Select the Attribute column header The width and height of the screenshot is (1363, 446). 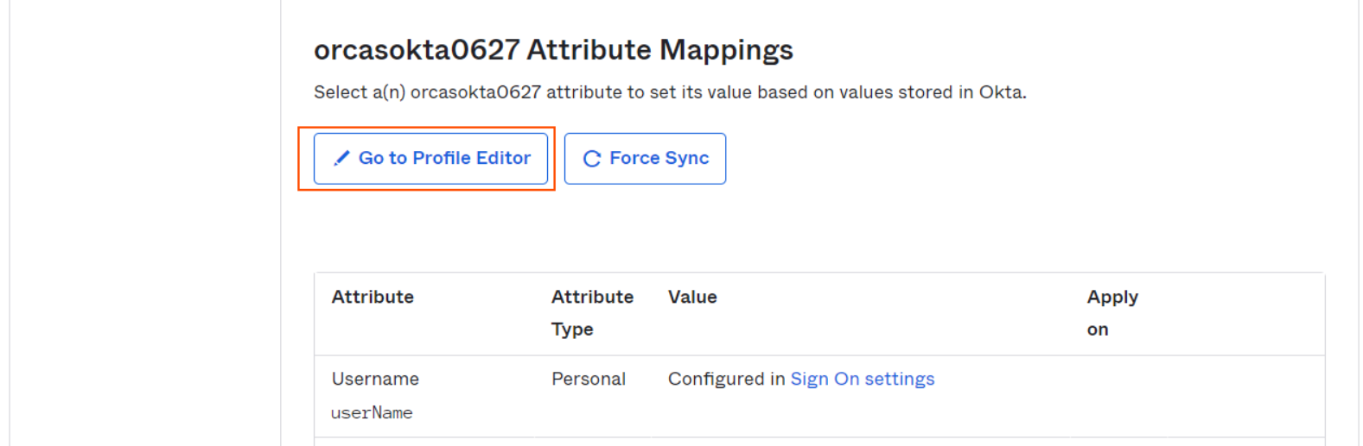373,297
